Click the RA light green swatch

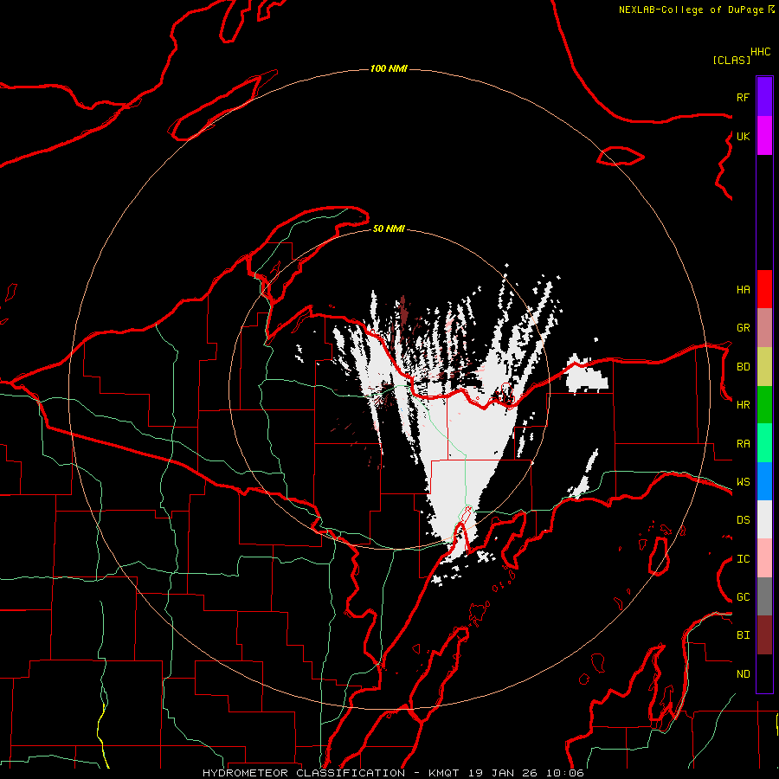pyautogui.click(x=764, y=443)
